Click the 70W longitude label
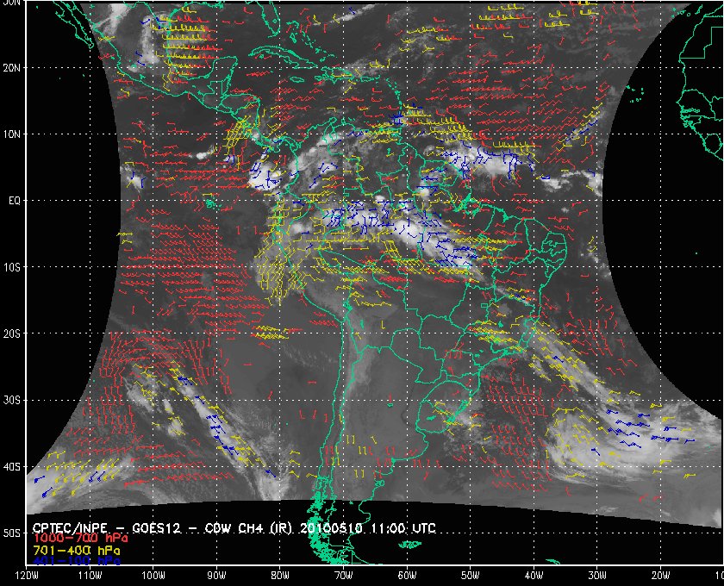 [x=344, y=576]
